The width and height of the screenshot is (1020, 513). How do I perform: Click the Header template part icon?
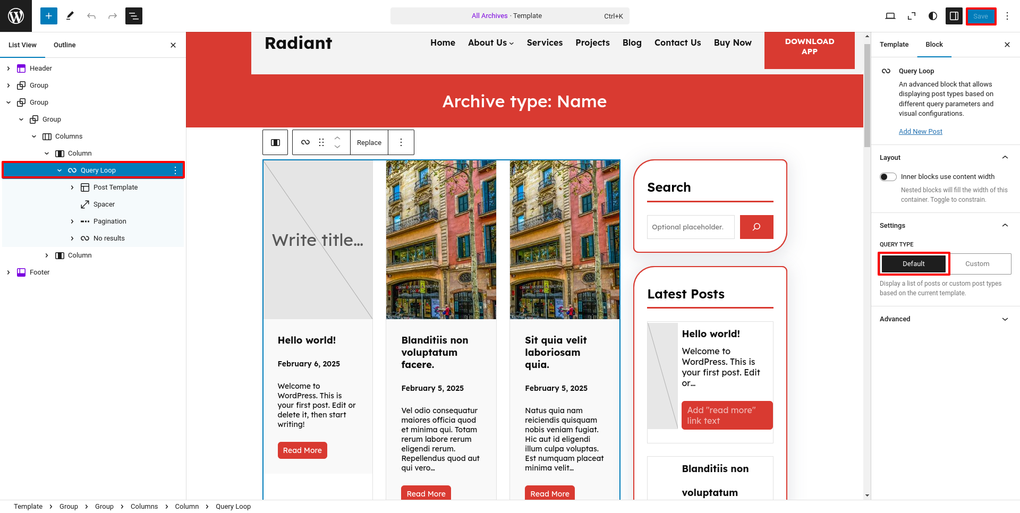click(x=21, y=69)
